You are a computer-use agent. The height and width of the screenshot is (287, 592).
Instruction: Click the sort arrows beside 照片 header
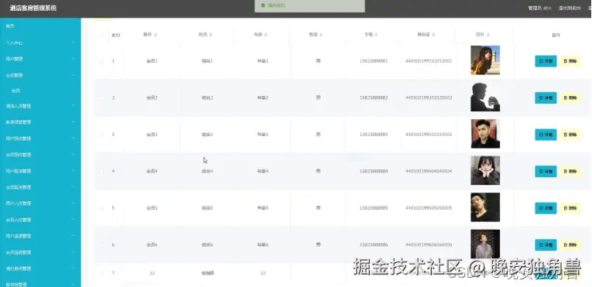(488, 35)
